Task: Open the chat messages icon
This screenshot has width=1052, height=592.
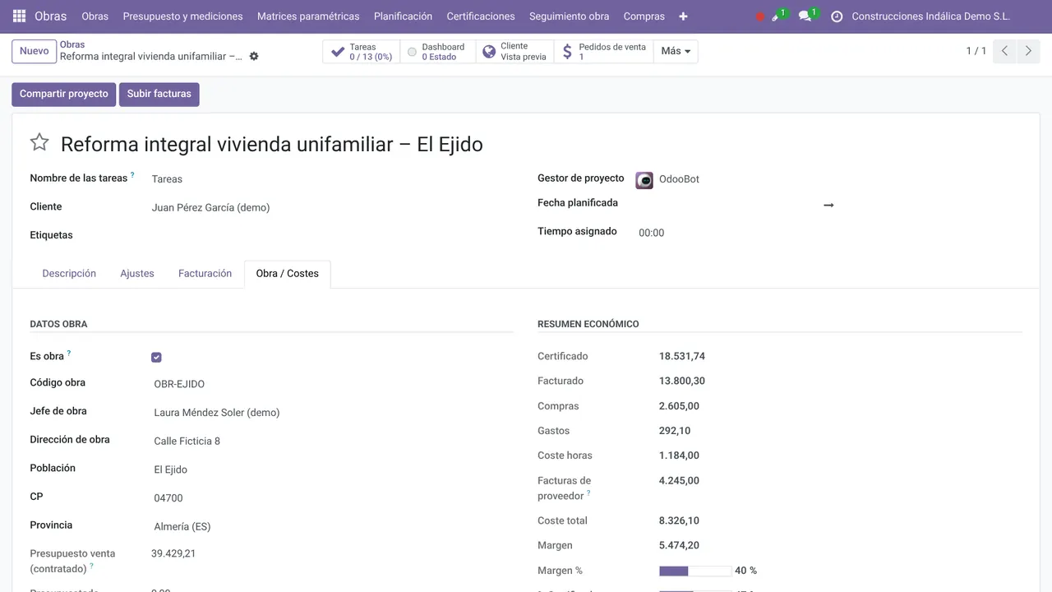Action: point(808,16)
